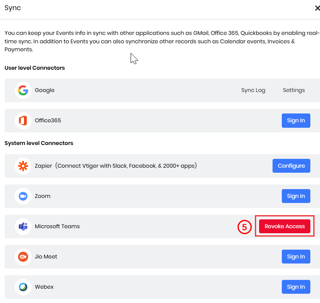Configure the Zapier connector
The height and width of the screenshot is (303, 320).
pos(291,166)
